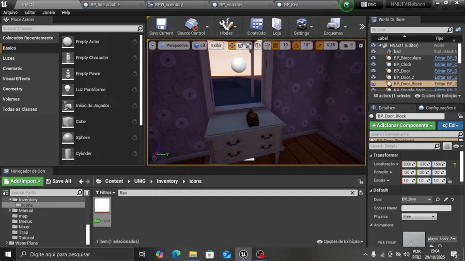Maximize or restore the viewport
Screen dimensions: 465x261
(361, 45)
